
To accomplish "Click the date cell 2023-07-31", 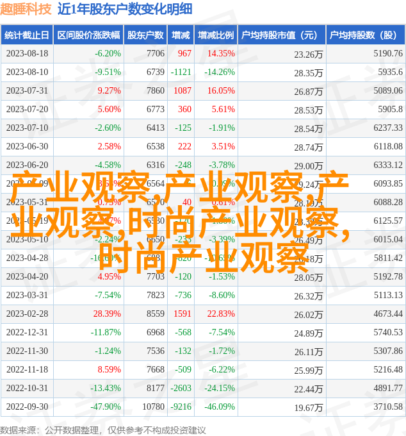I will tap(27, 90).
